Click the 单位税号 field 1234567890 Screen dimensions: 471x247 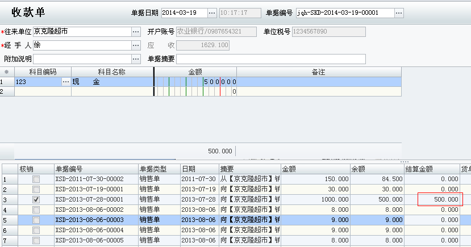329,31
